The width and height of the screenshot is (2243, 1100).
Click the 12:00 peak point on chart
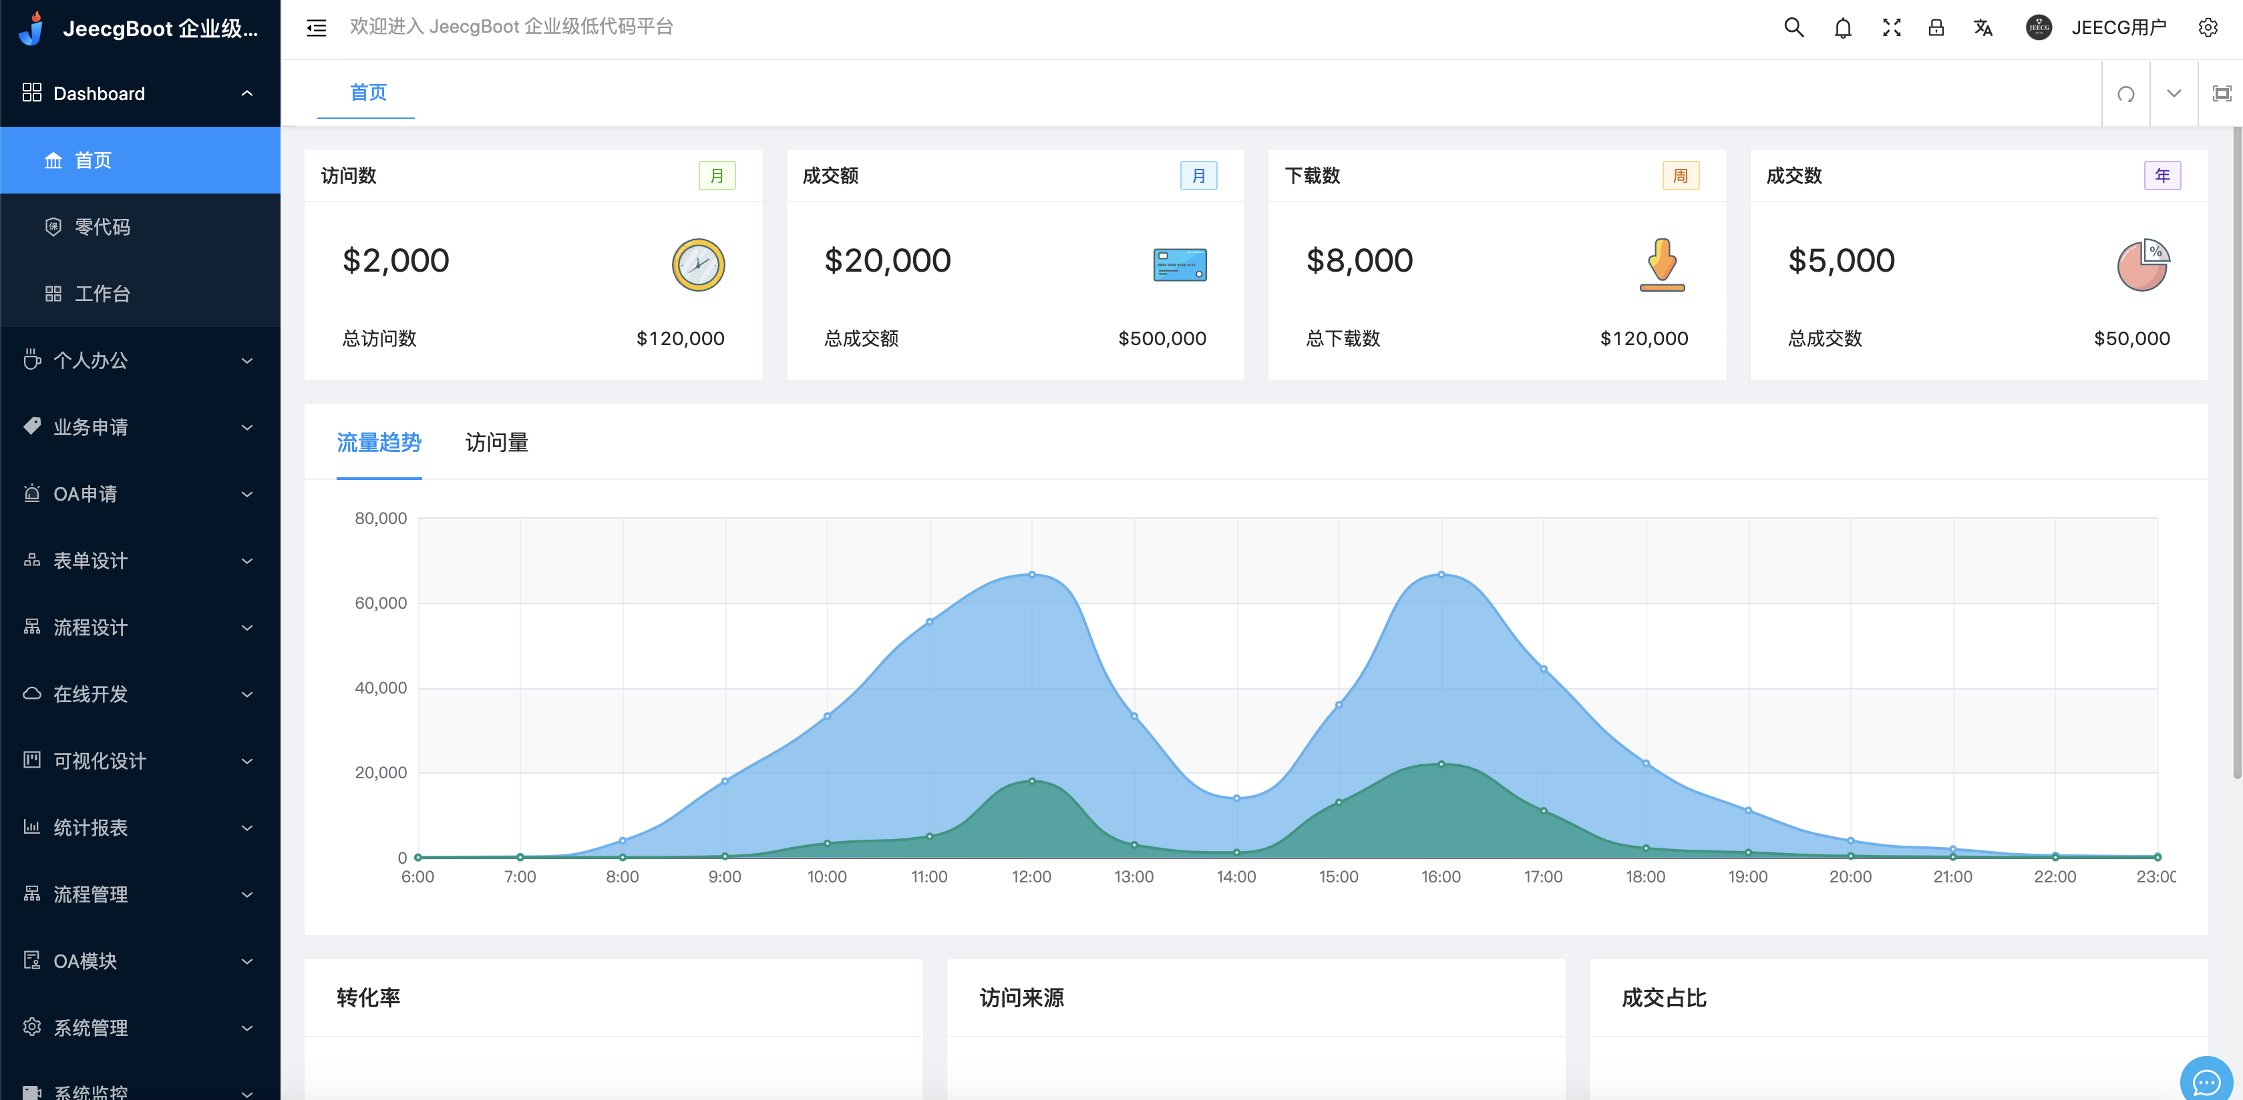[1032, 575]
